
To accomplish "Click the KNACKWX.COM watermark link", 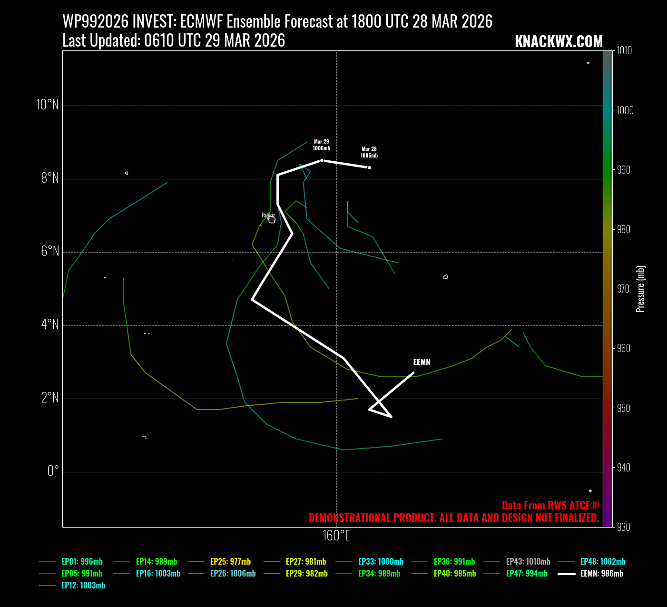I will click(559, 41).
